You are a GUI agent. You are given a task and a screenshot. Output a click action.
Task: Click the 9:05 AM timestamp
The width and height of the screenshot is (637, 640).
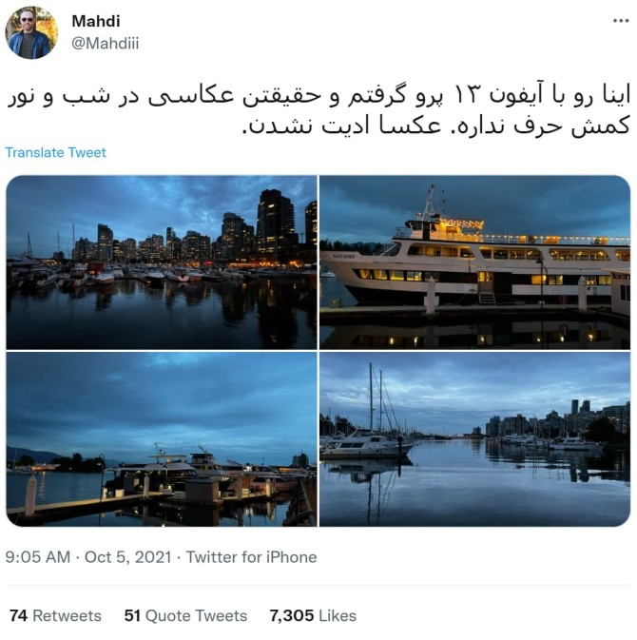tap(37, 557)
